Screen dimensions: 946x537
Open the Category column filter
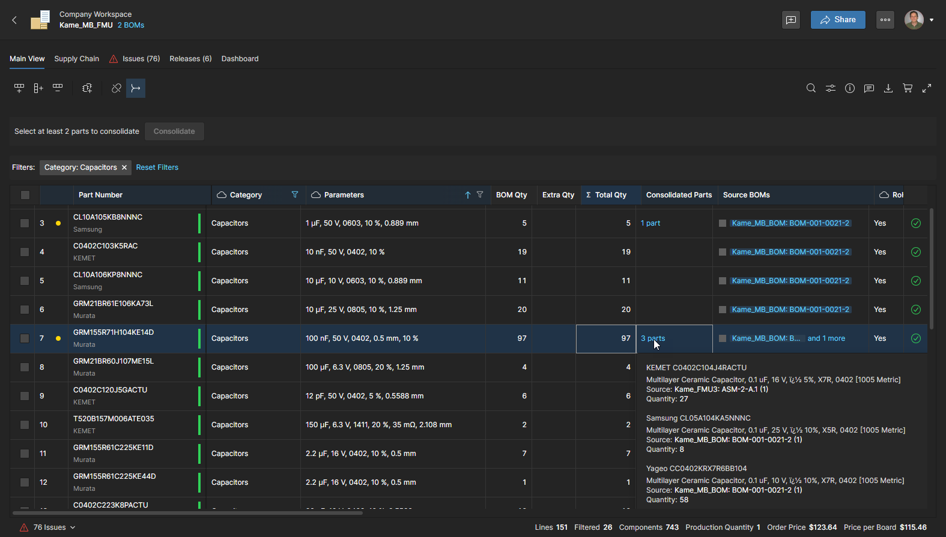[x=295, y=195]
